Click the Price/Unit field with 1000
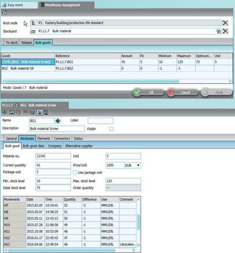235x253 pixels. click(x=115, y=165)
